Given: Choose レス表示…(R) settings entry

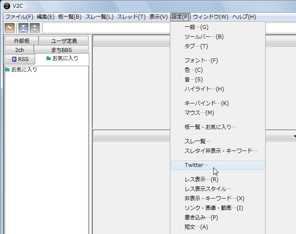Looking at the screenshot, I should point(218,180).
